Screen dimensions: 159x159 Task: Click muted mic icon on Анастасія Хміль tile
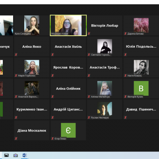(x=52, y=54)
